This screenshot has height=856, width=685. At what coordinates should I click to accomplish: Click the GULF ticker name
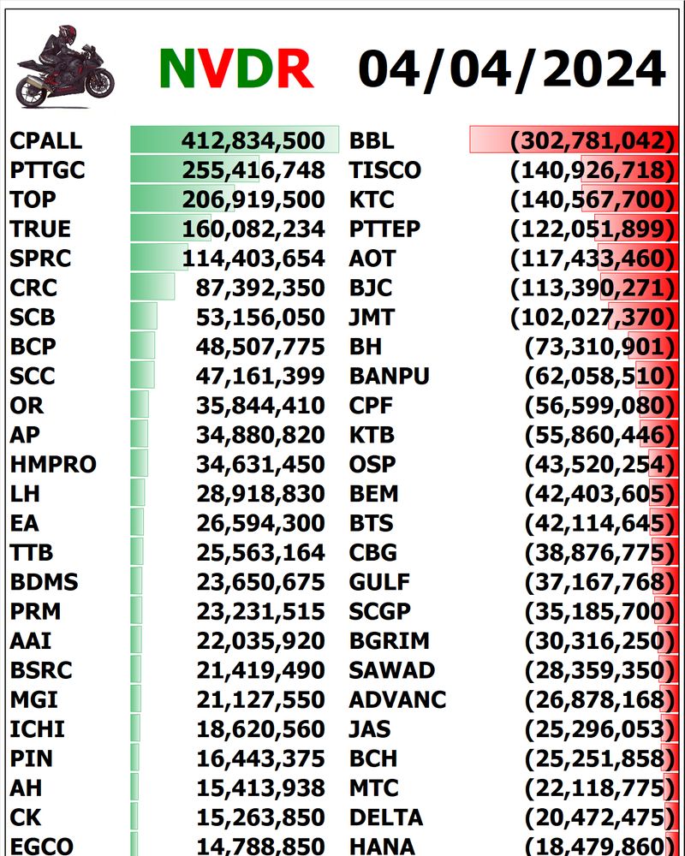coord(378,582)
